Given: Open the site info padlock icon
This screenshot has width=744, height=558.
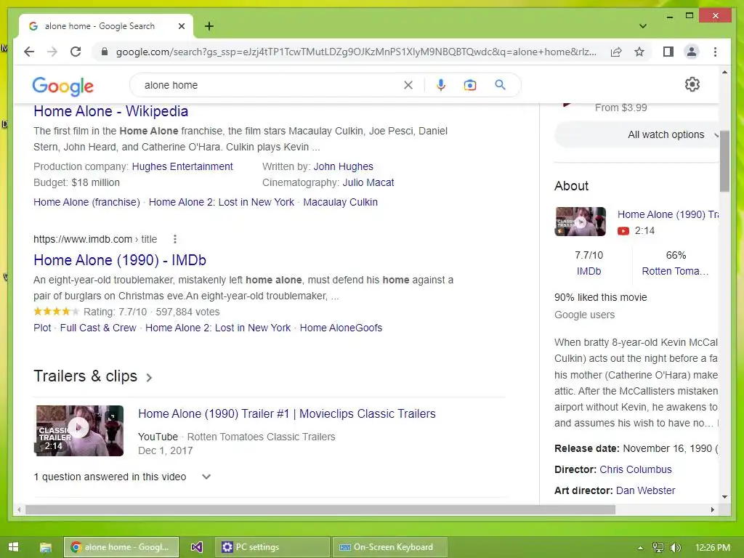Looking at the screenshot, I should coord(105,52).
